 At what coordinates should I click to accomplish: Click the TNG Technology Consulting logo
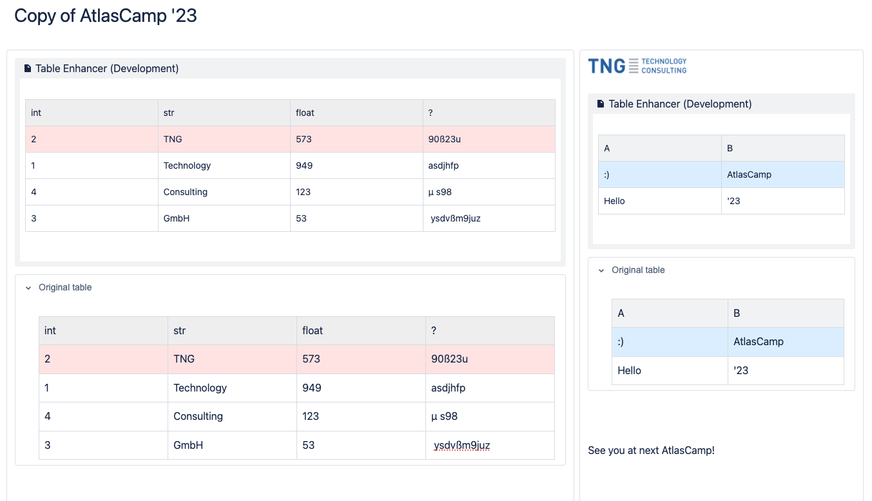point(637,66)
